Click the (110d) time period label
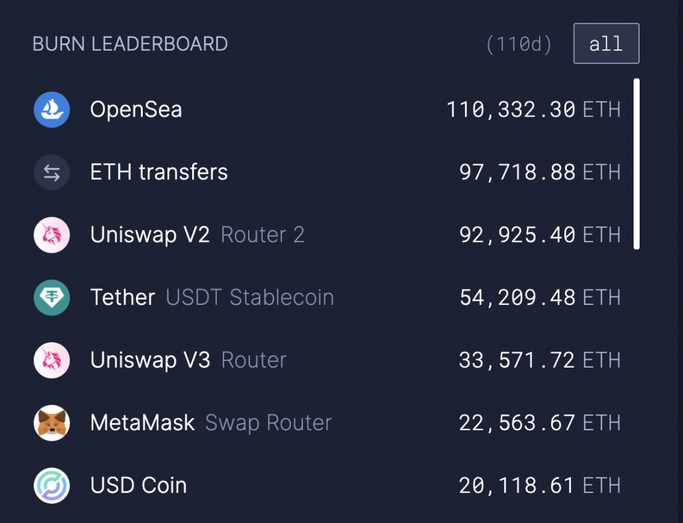This screenshot has width=683, height=523. point(519,44)
